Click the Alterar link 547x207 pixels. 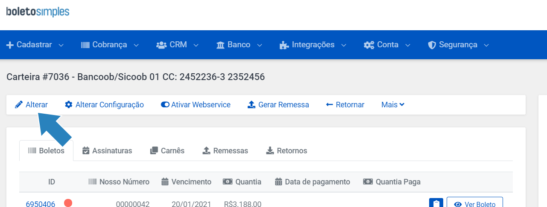click(31, 104)
